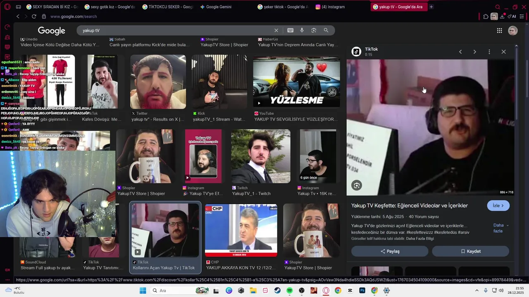Switch to the SEXY SIRADAN Bİ KIZ tab
Screen dimensions: 529x297
[x=52, y=7]
